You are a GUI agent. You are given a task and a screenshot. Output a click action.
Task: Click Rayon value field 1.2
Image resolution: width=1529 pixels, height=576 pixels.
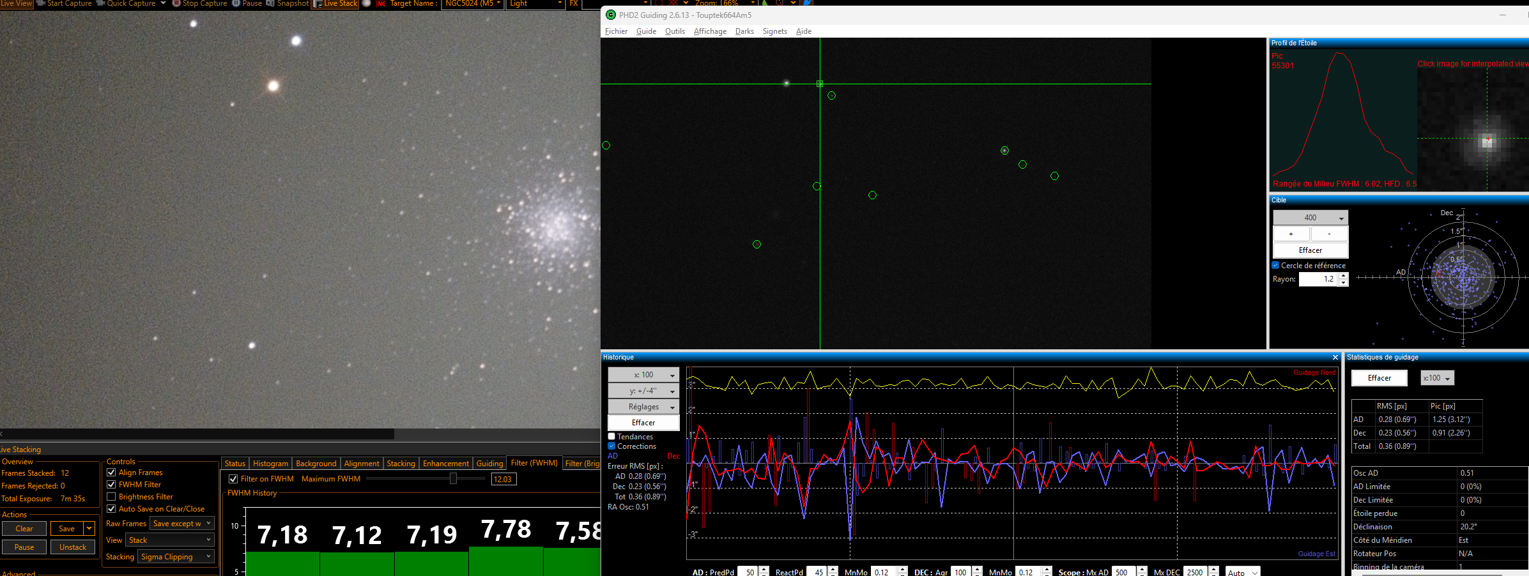1319,279
